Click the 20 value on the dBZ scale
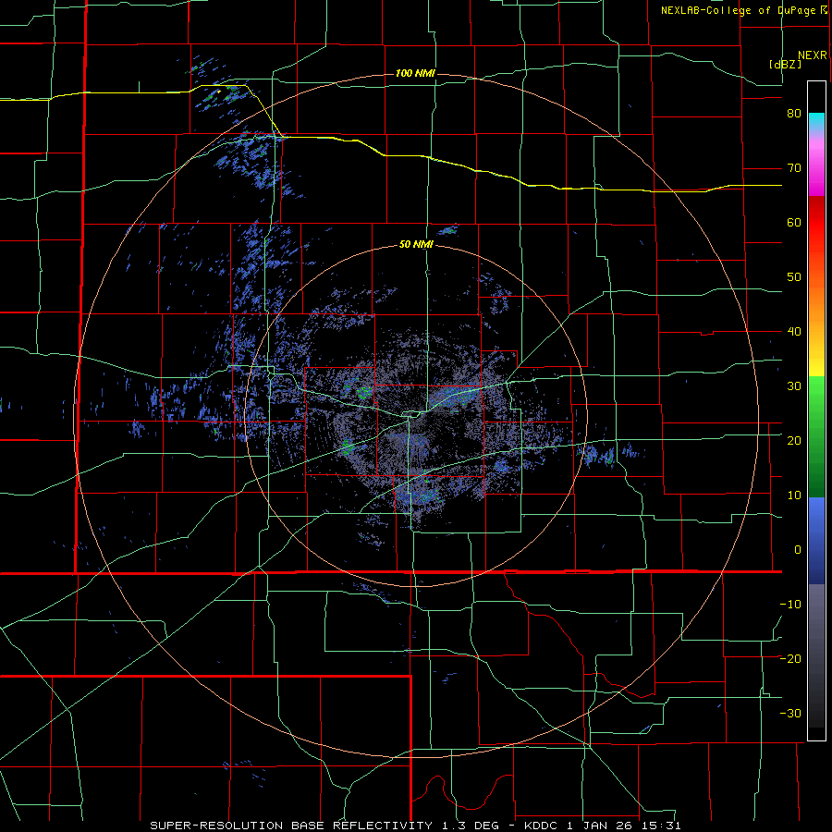Screen dimensions: 832x832 [x=794, y=440]
